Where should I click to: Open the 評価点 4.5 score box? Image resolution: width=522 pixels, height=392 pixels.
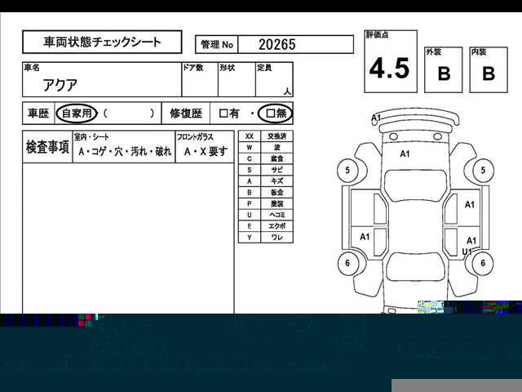(390, 64)
